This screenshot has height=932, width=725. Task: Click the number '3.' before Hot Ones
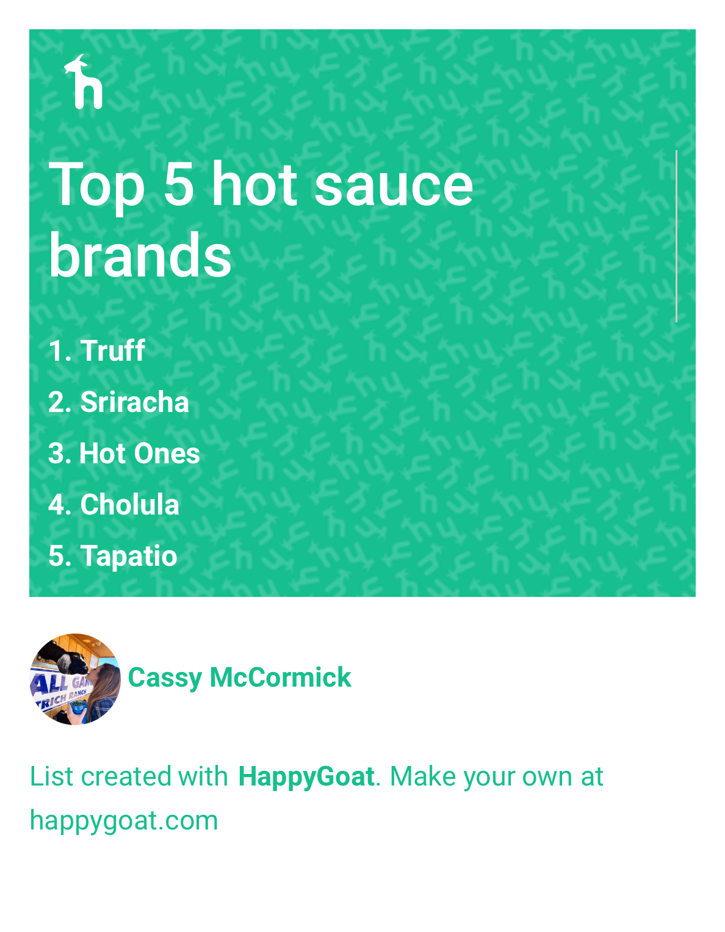tap(59, 453)
